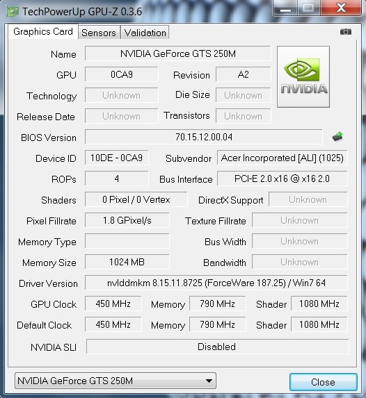The image size is (366, 398).
Task: Click the BIOS Version field
Action: (x=204, y=137)
